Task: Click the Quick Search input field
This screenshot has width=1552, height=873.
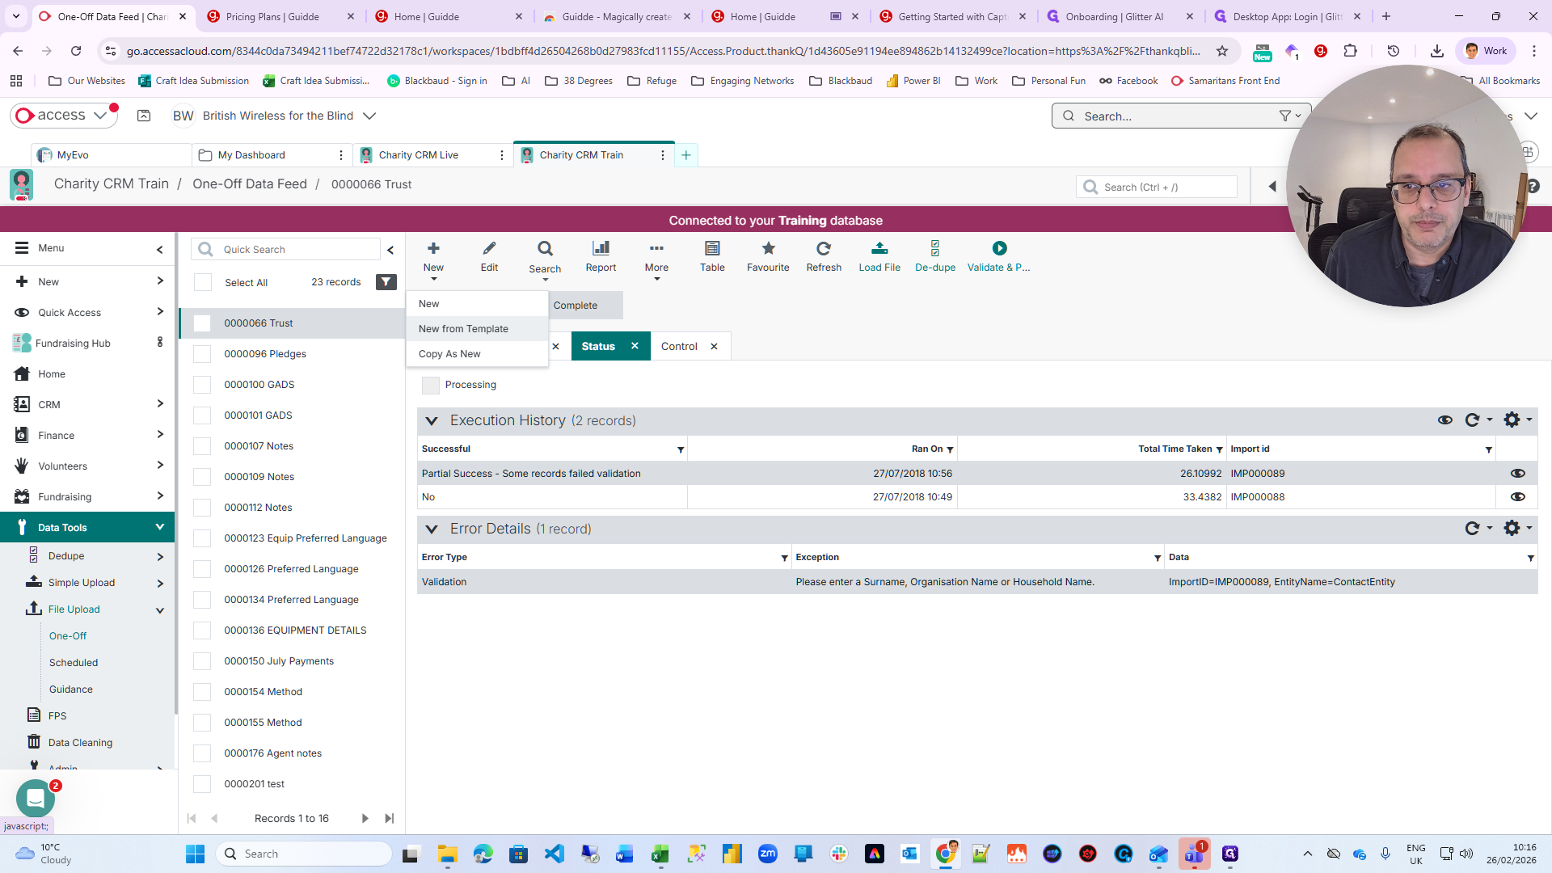Action: 295,250
